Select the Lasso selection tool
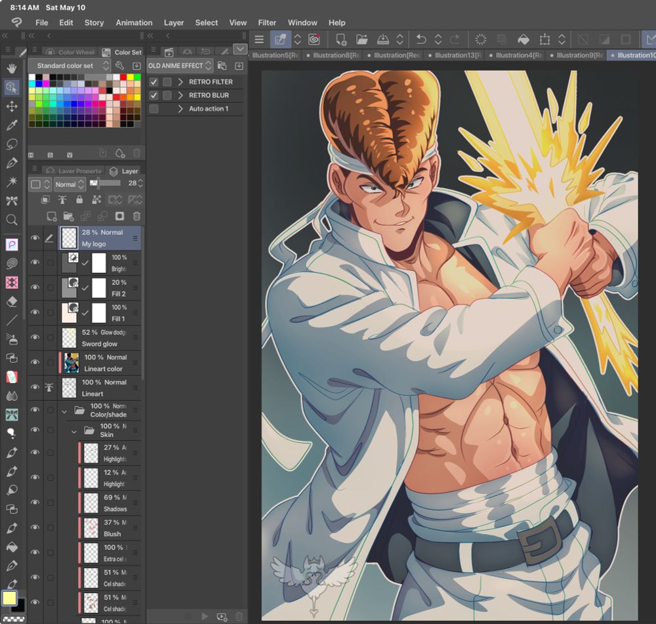The height and width of the screenshot is (624, 656). 12,144
